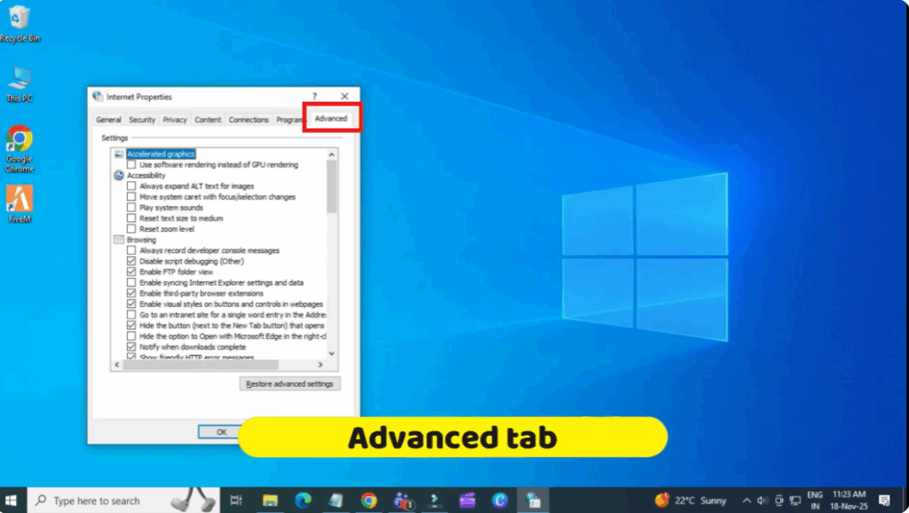This screenshot has width=909, height=513.
Task: Switch to the Security tab
Action: [x=142, y=119]
